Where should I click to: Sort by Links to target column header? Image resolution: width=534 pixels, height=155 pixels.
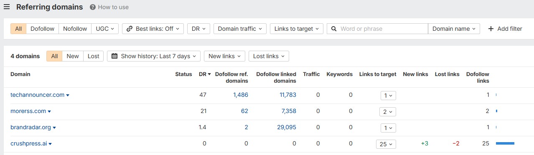pos(378,74)
